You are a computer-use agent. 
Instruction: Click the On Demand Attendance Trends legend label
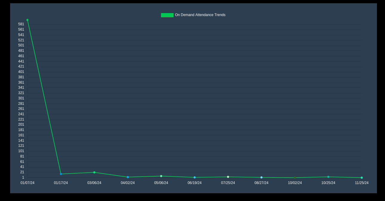200,15
